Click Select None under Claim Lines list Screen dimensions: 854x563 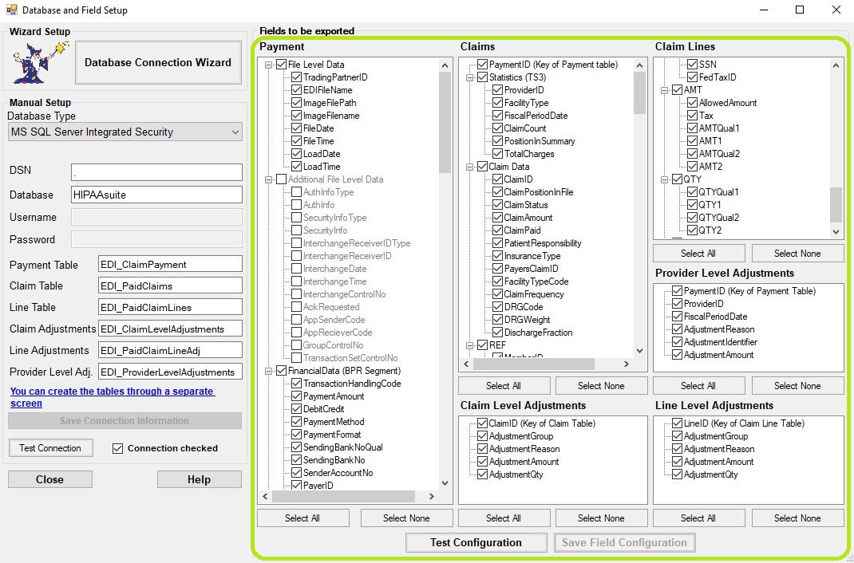(x=797, y=253)
